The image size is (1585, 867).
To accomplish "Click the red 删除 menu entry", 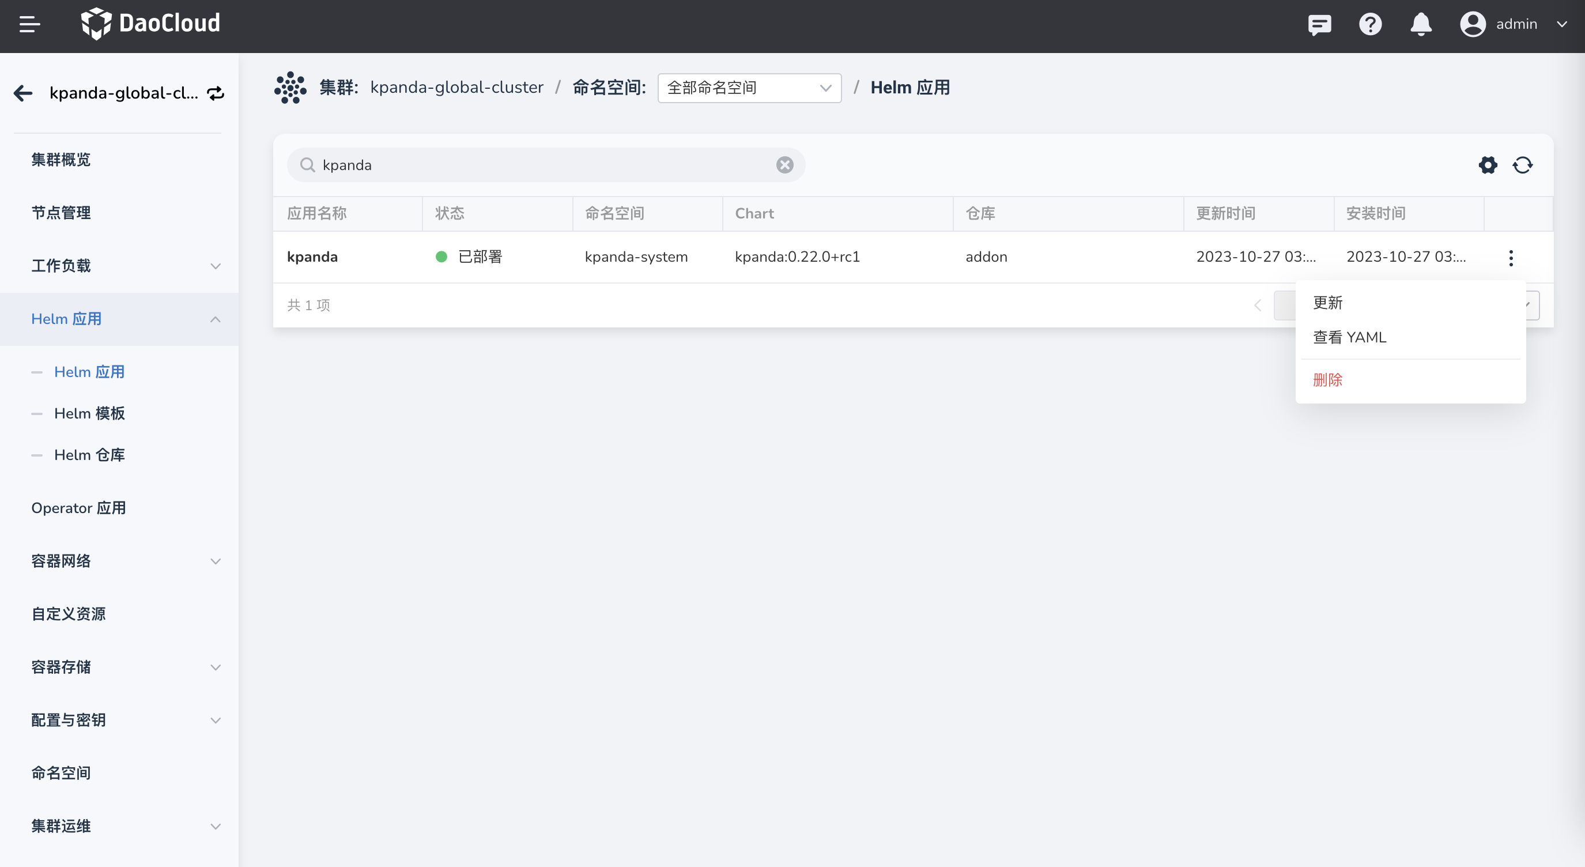I will point(1328,380).
